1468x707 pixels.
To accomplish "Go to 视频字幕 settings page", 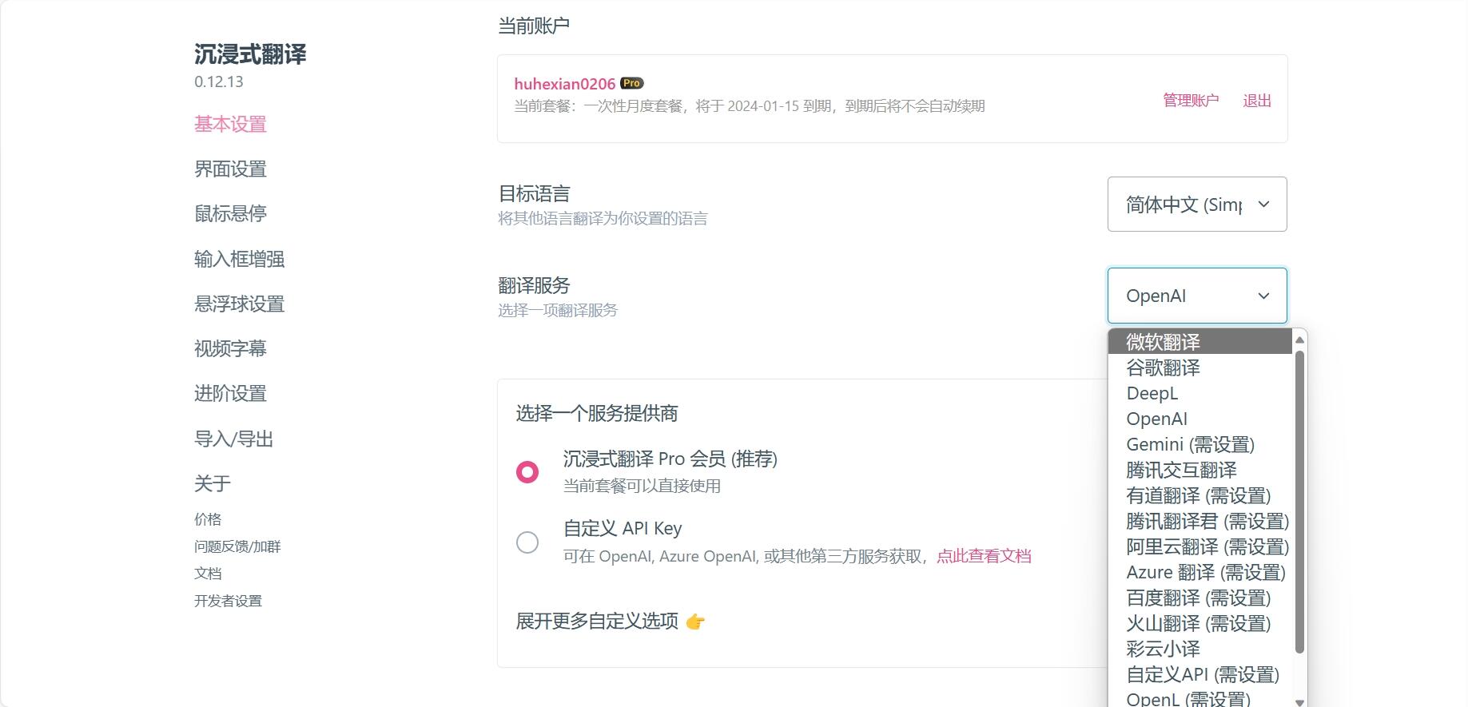I will [x=230, y=348].
